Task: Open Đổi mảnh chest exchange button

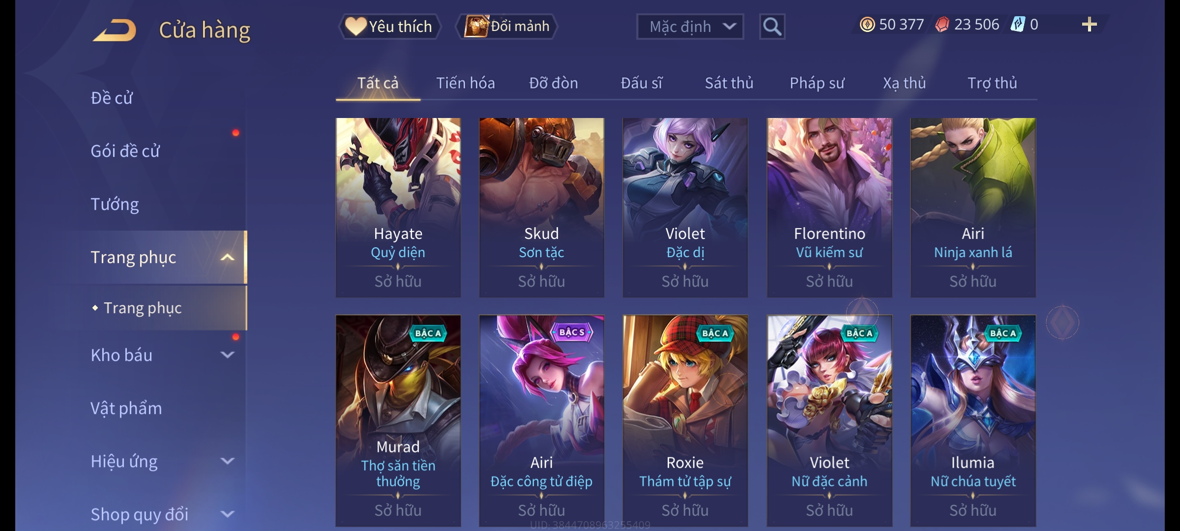Action: point(507,27)
